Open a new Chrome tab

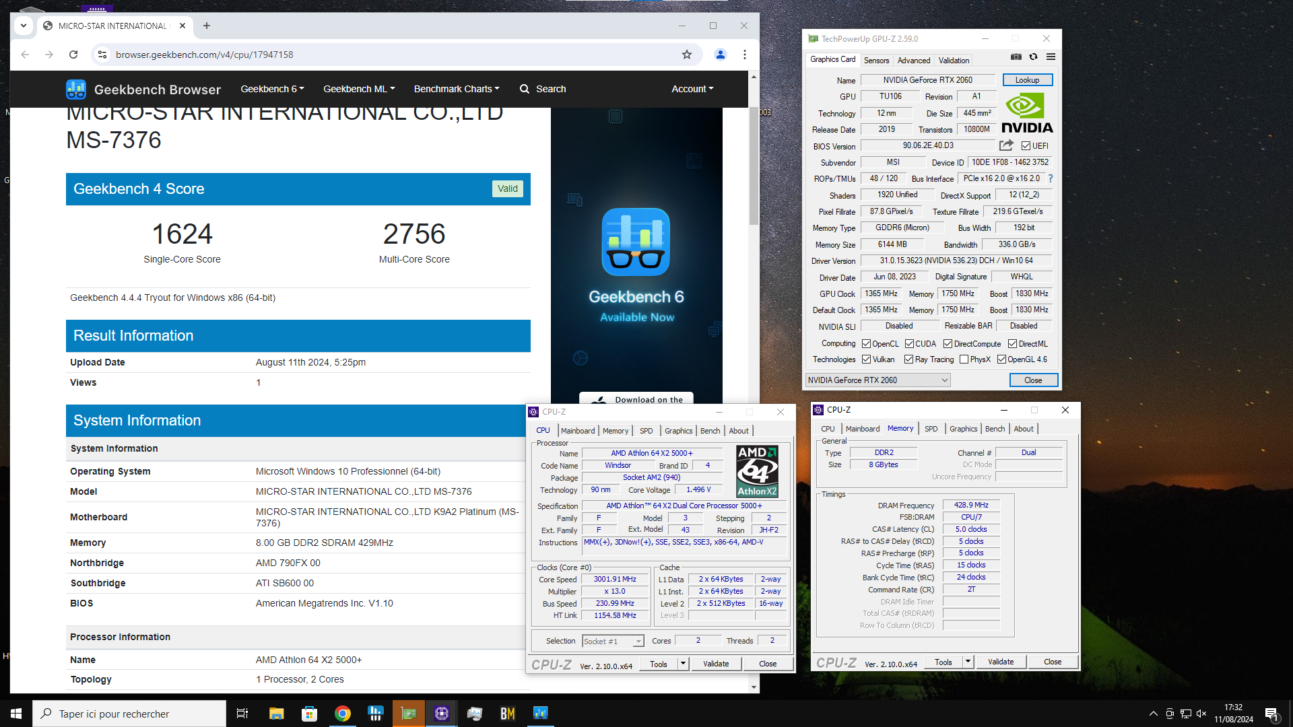(207, 26)
